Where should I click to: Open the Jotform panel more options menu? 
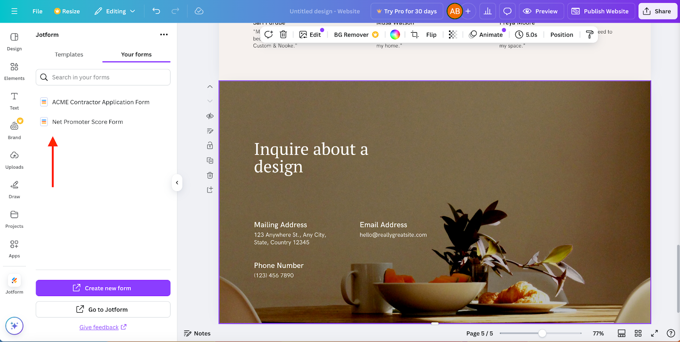pos(164,35)
